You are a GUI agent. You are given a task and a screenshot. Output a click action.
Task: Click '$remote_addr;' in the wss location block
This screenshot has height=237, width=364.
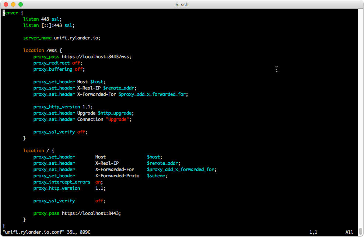pyautogui.click(x=120, y=88)
